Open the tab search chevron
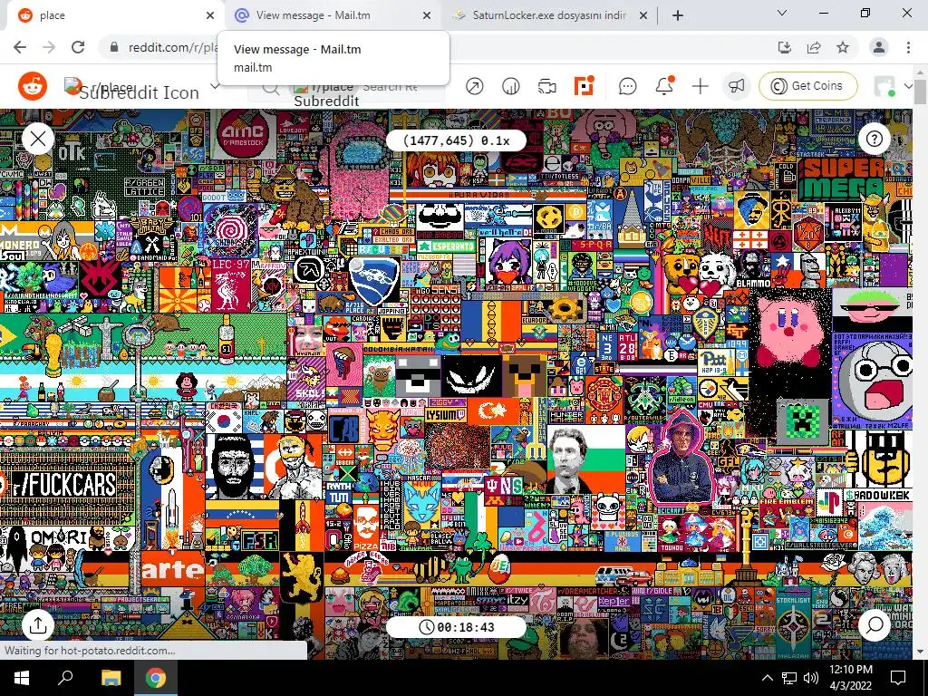928x696 pixels. pyautogui.click(x=782, y=13)
